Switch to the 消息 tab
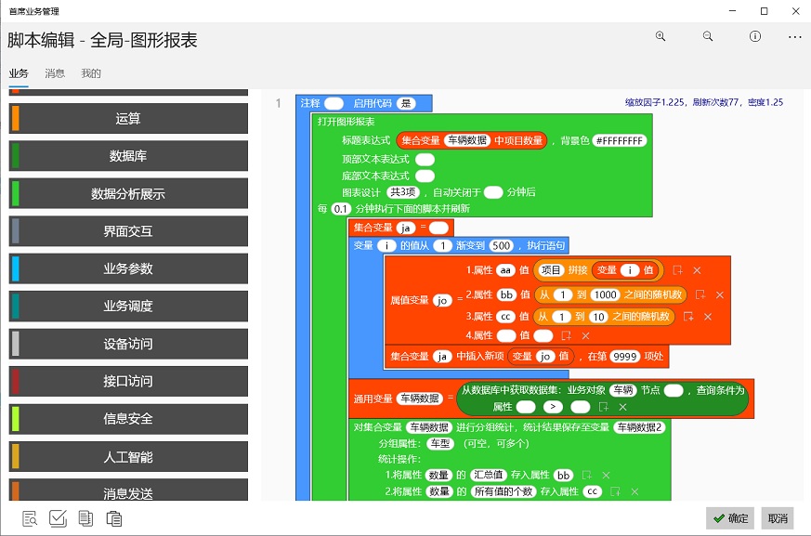Screen dimensions: 811x536 pyautogui.click(x=55, y=73)
